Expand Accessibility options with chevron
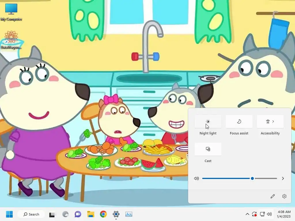 (273, 122)
